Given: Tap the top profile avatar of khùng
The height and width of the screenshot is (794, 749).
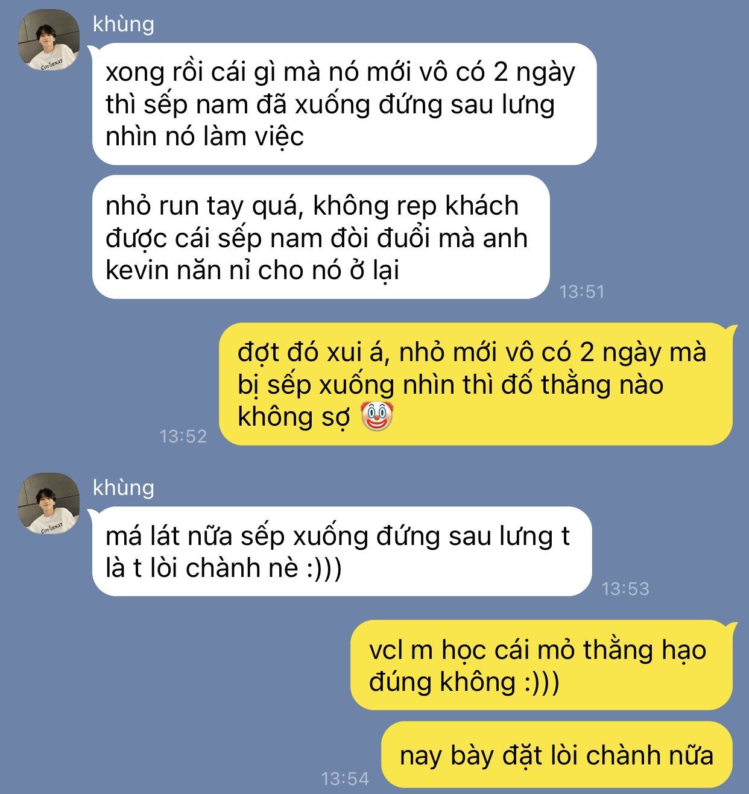Looking at the screenshot, I should [x=49, y=40].
